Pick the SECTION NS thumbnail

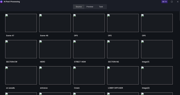click(123, 49)
